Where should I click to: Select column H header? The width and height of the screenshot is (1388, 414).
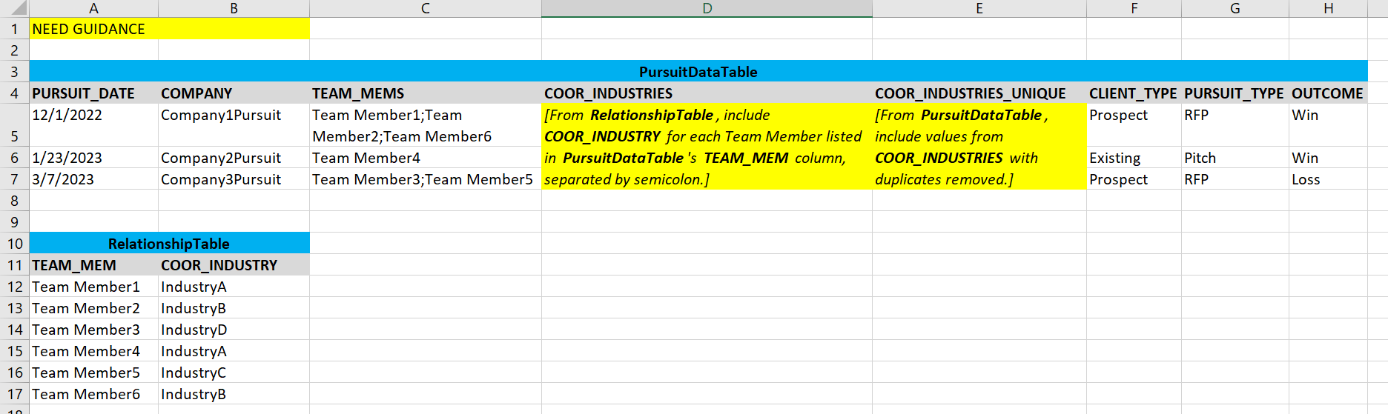click(1328, 8)
